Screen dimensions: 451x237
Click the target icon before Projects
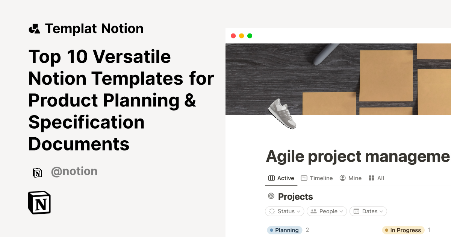click(270, 196)
